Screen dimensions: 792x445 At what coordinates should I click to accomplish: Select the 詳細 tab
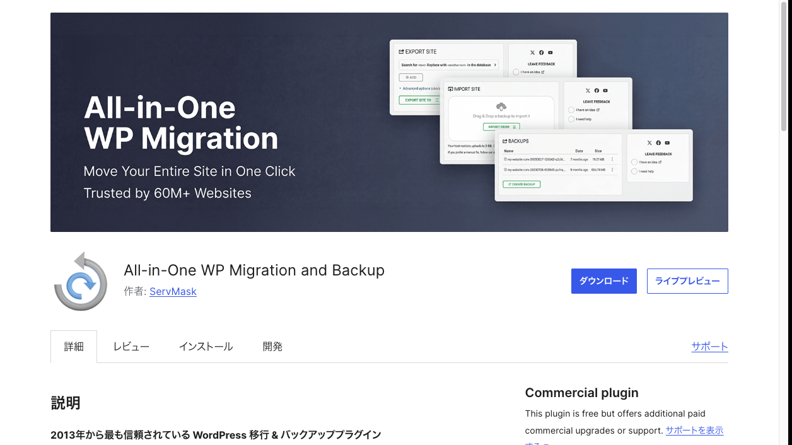coord(74,347)
